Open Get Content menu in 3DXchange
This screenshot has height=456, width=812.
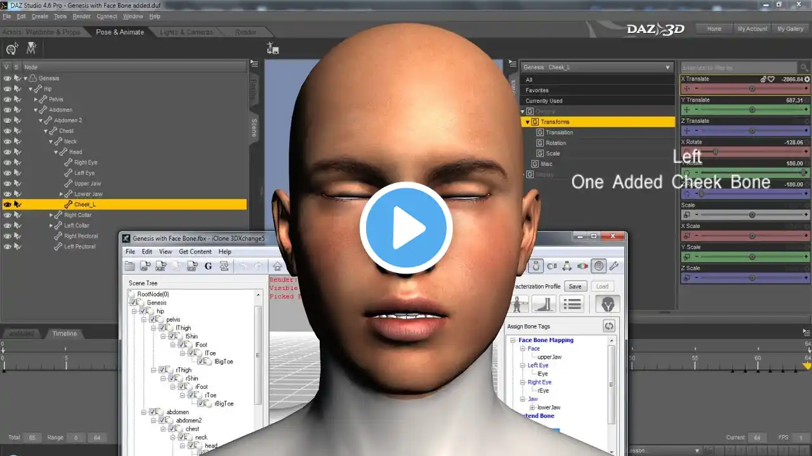(x=195, y=251)
